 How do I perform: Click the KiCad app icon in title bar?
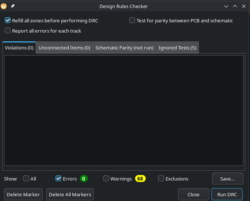pos(4,6)
